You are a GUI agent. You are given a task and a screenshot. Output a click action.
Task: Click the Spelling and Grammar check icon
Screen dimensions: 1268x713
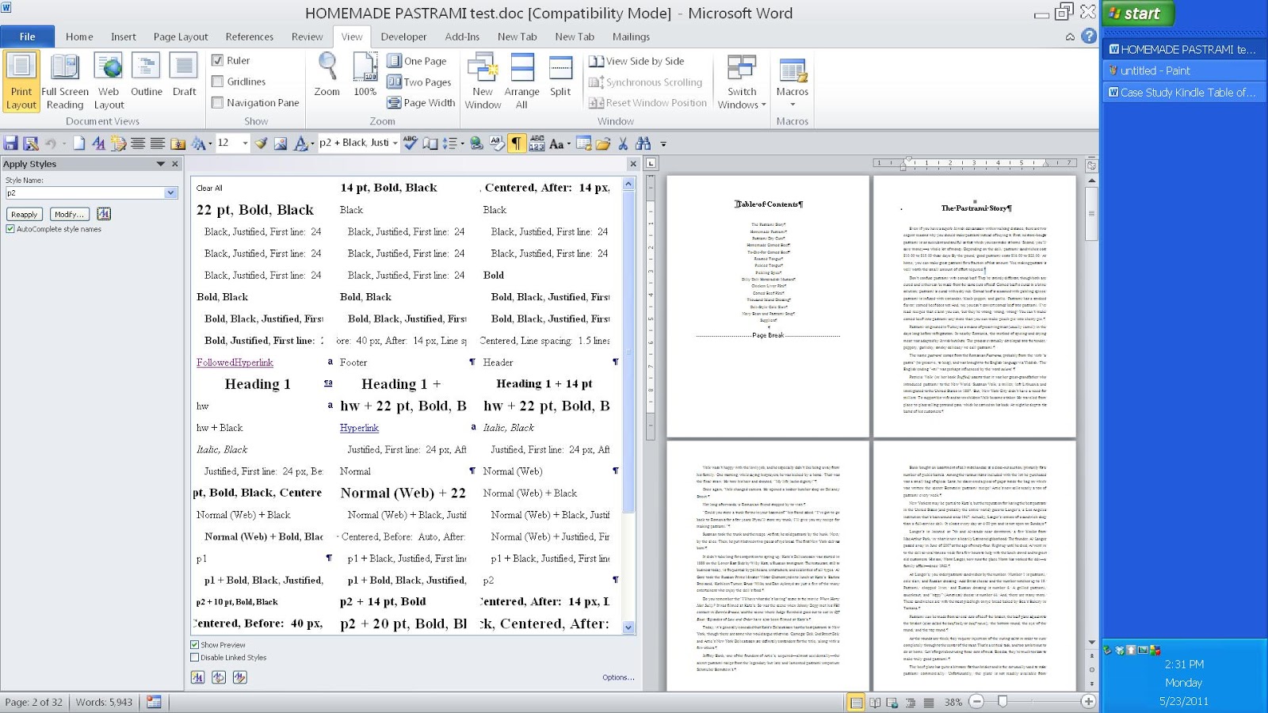(x=411, y=143)
